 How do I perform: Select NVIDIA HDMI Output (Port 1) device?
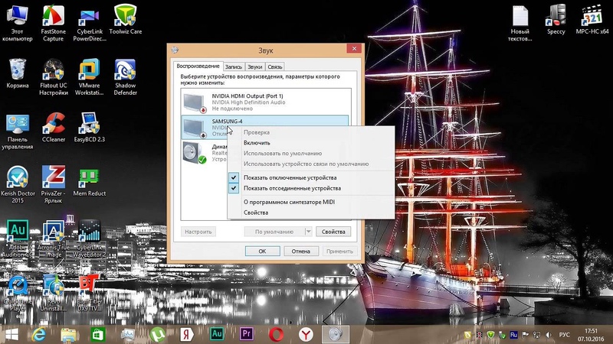point(266,102)
